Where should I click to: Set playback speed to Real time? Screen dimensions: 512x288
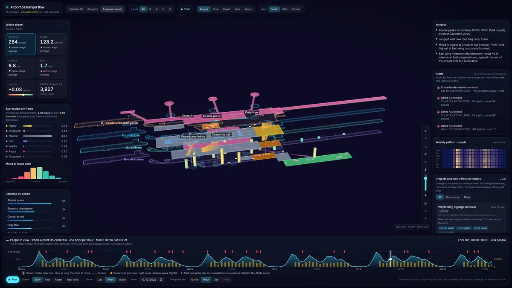pos(73,279)
